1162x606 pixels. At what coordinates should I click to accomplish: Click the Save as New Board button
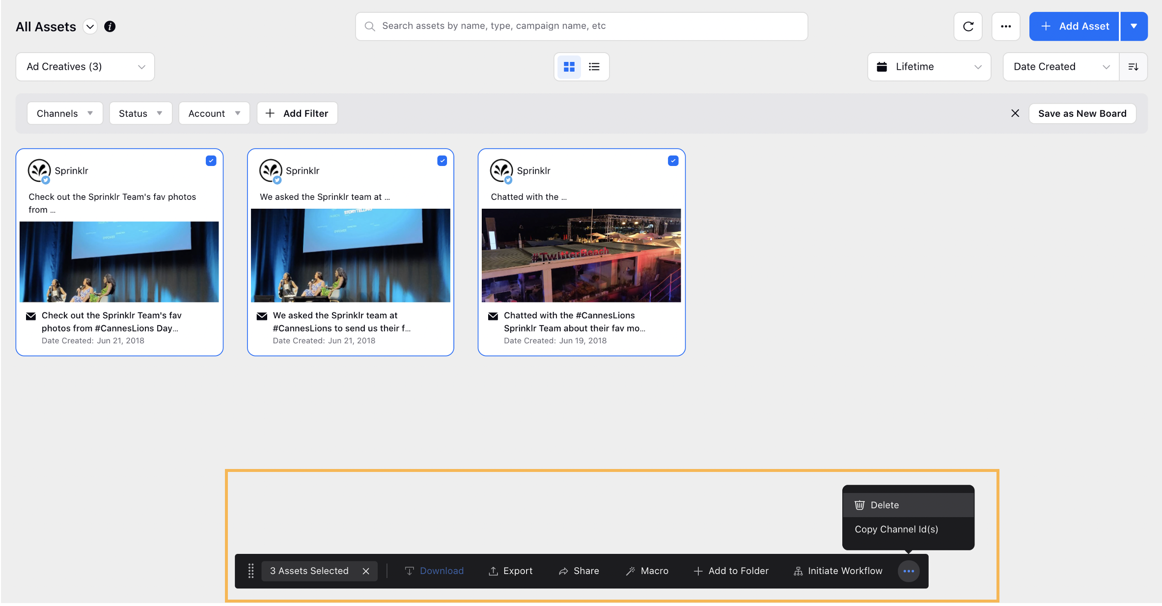(1082, 113)
